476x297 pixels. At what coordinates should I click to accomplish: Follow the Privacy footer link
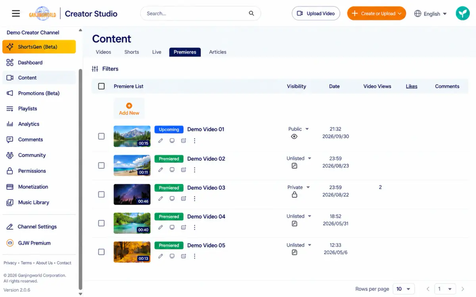coord(10,263)
